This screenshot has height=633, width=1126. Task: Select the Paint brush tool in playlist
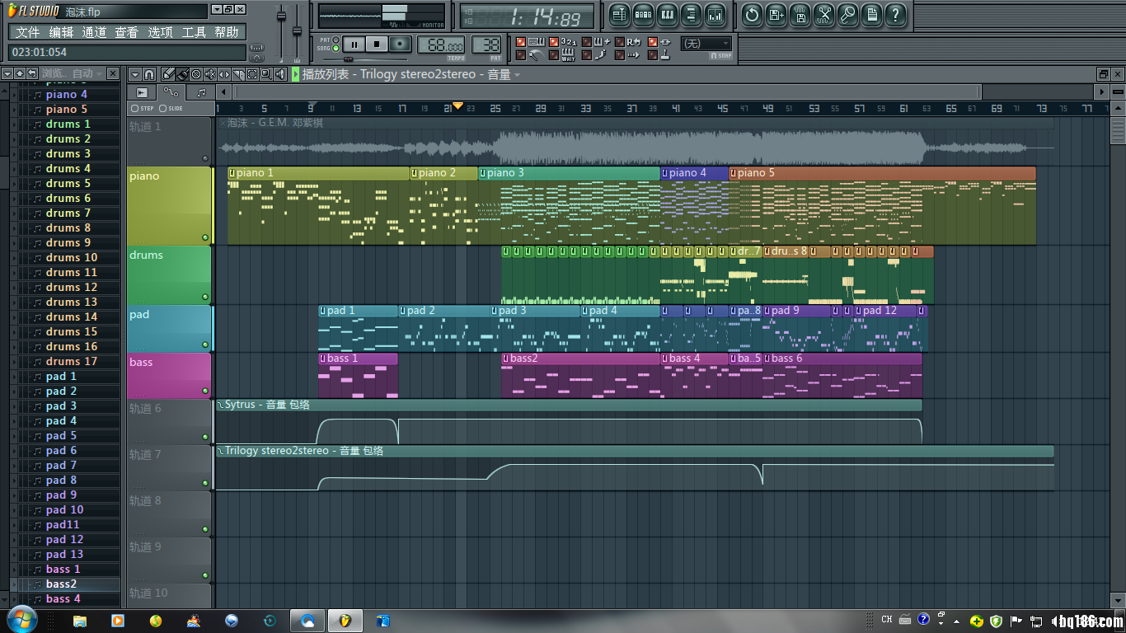(x=182, y=74)
